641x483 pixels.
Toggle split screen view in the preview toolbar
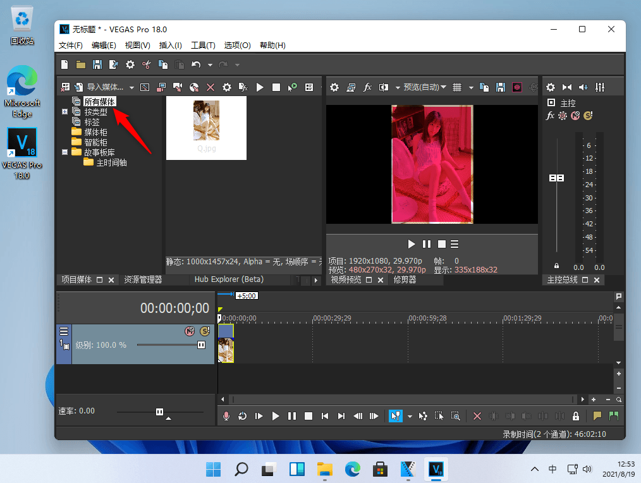tap(384, 87)
